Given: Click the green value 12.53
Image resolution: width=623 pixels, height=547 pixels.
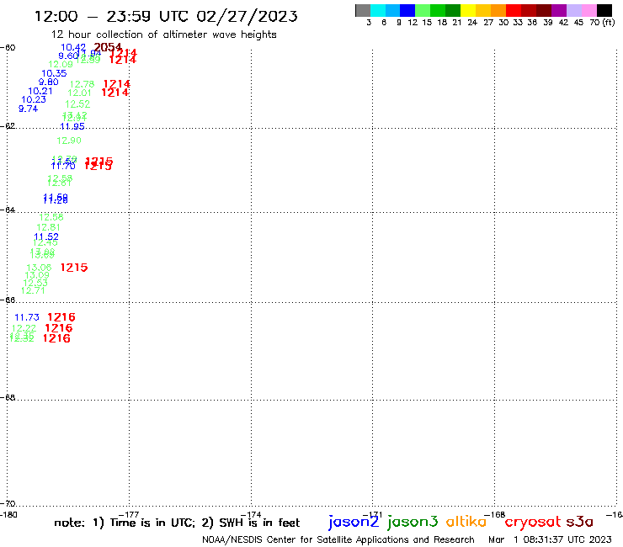Looking at the screenshot, I should 35,283.
